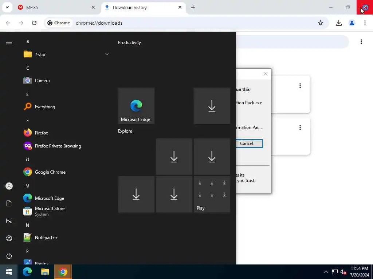Click the muted volume tray icon

coord(343,272)
